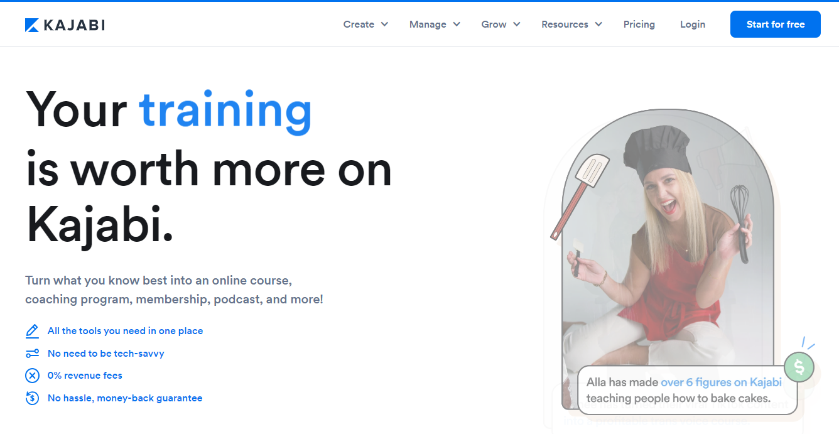The image size is (839, 434).
Task: Click the Start for free button
Action: click(x=776, y=24)
